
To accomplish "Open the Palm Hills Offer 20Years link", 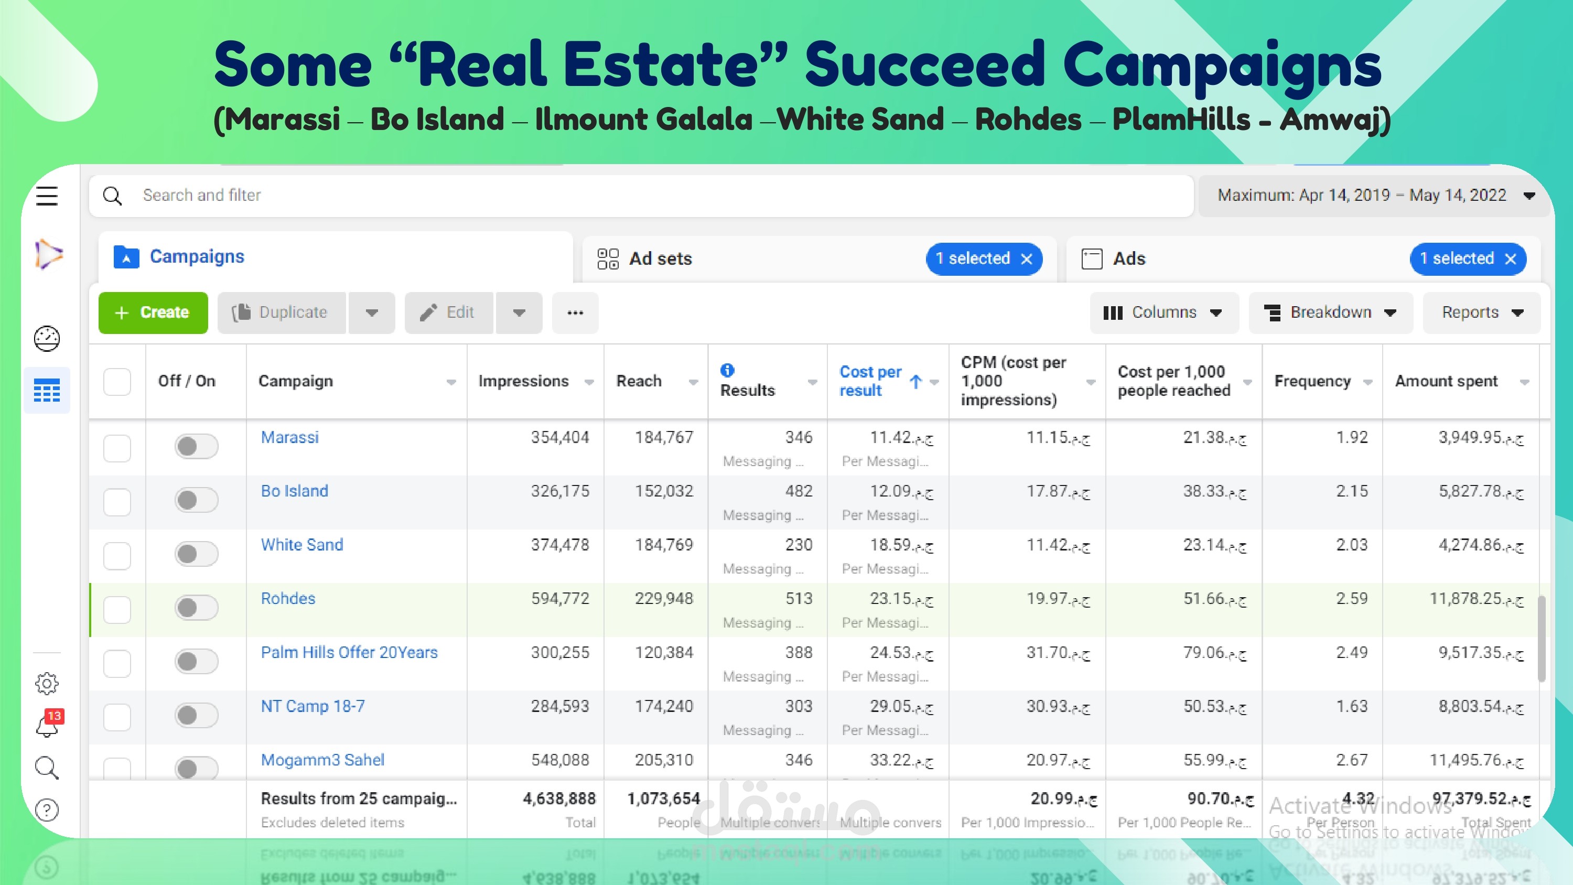I will (x=349, y=652).
